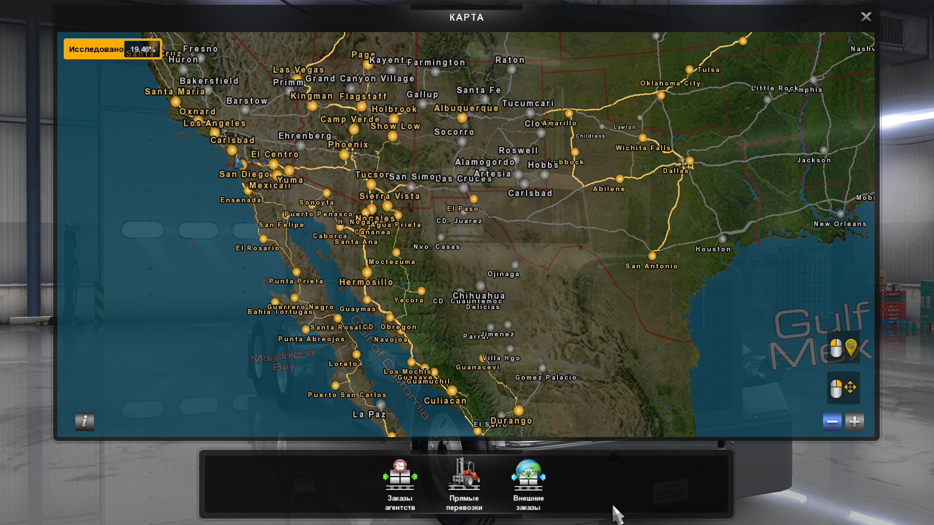Select the Culiacan city marker
Image resolution: width=934 pixels, height=525 pixels.
click(x=452, y=390)
